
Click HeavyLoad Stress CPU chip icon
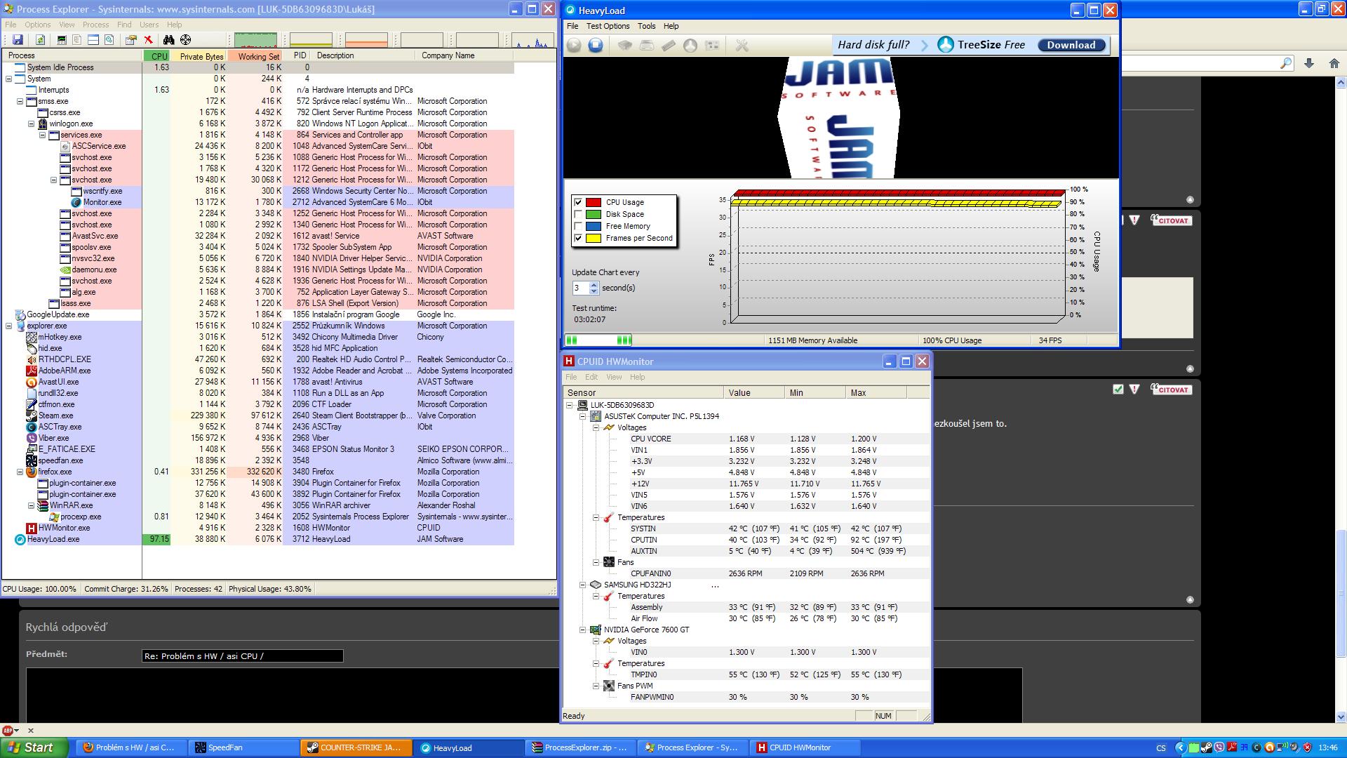[624, 45]
